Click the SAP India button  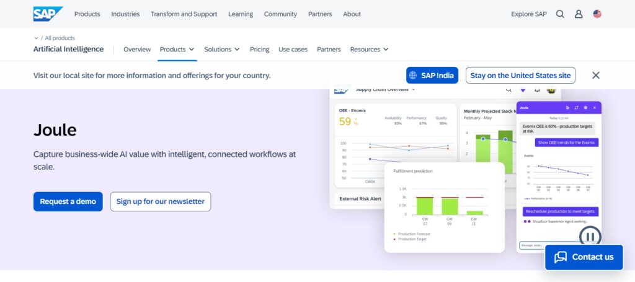pos(432,75)
